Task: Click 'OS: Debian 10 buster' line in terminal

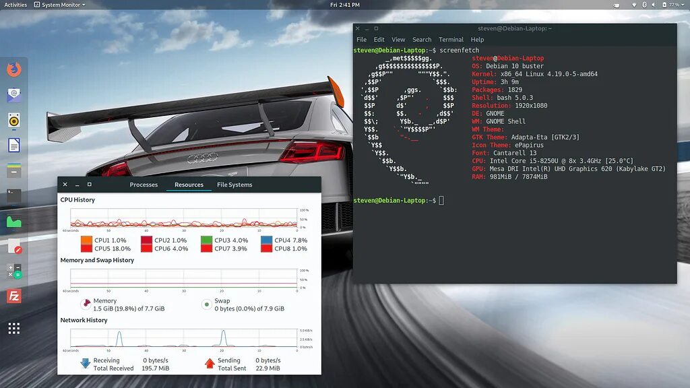Action: click(x=507, y=66)
